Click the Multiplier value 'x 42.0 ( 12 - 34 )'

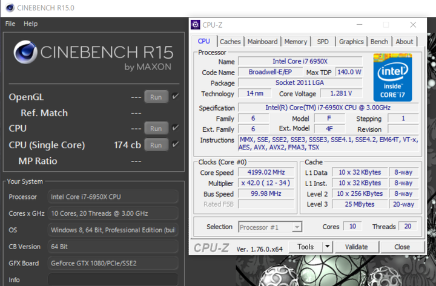(x=266, y=183)
